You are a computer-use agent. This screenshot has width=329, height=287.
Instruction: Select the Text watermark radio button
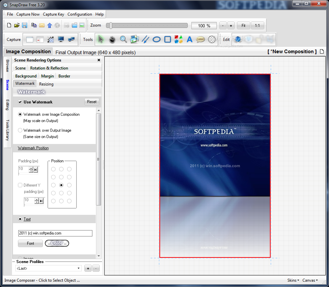click(20, 219)
